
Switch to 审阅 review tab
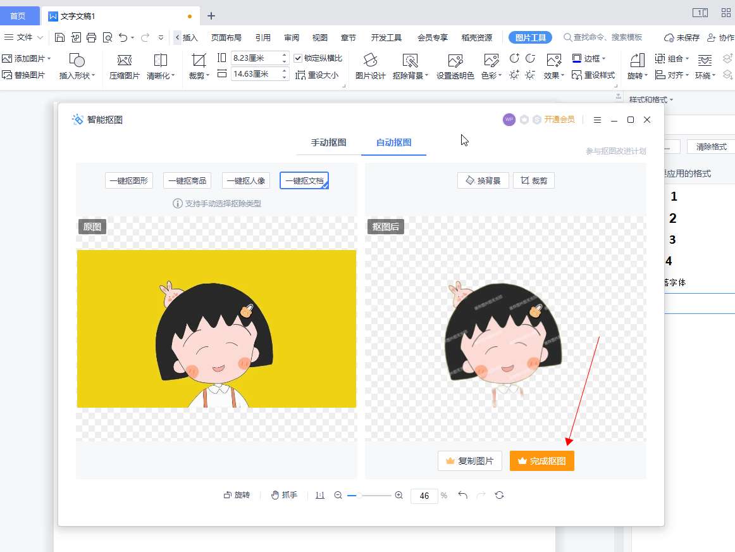(292, 37)
